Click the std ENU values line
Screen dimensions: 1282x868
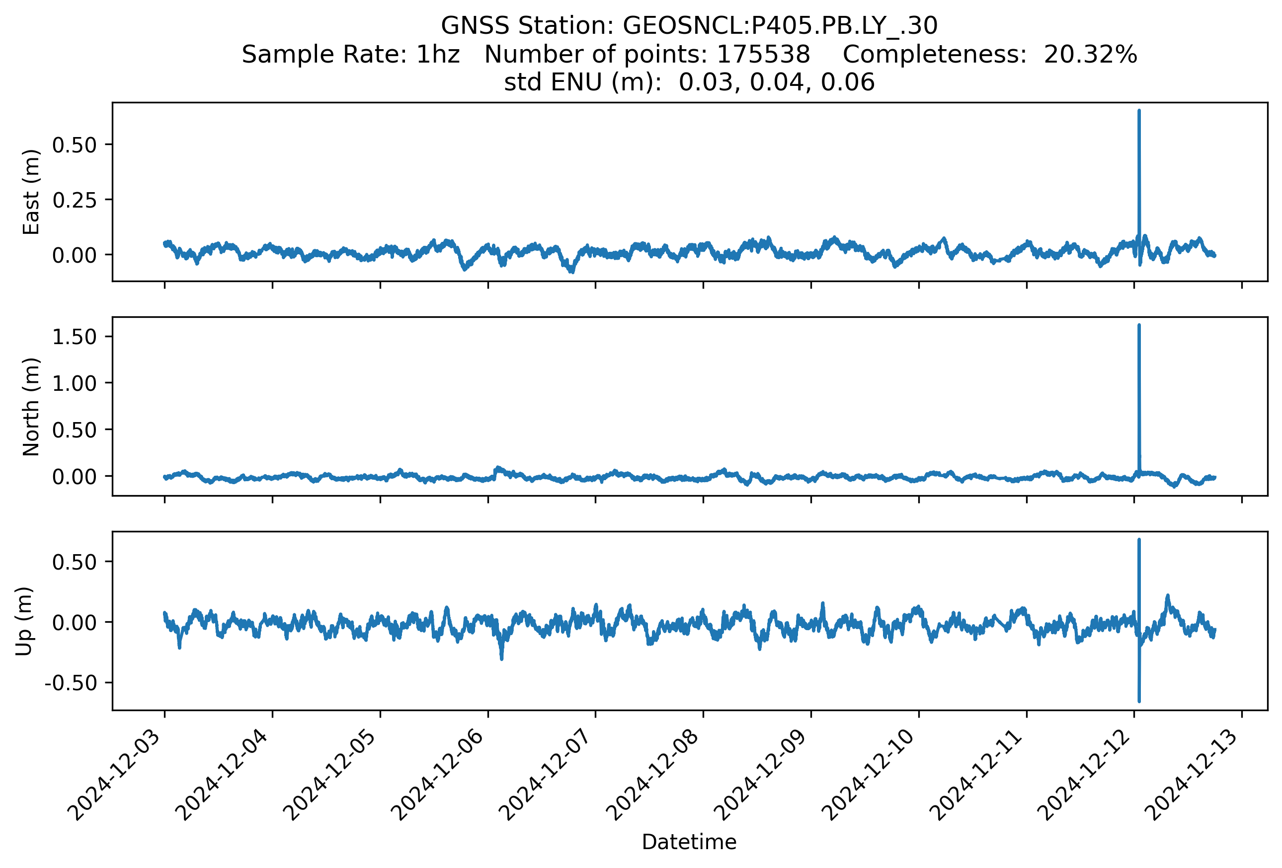pos(689,82)
